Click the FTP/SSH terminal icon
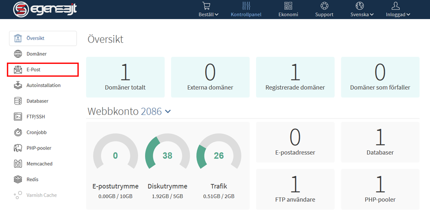430x221 pixels. pyautogui.click(x=18, y=117)
